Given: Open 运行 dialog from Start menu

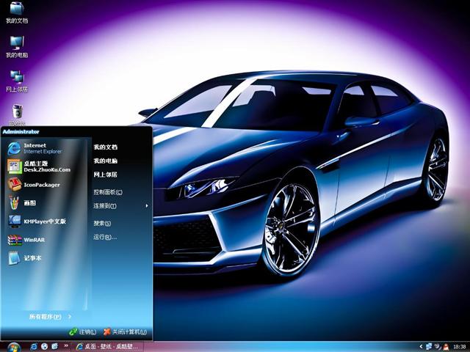Looking at the screenshot, I should [104, 237].
